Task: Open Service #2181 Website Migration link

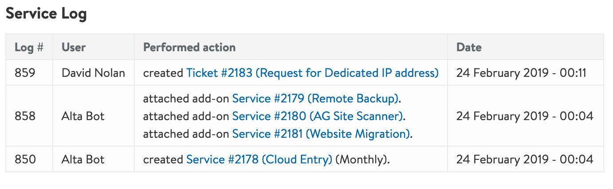Action: click(321, 133)
